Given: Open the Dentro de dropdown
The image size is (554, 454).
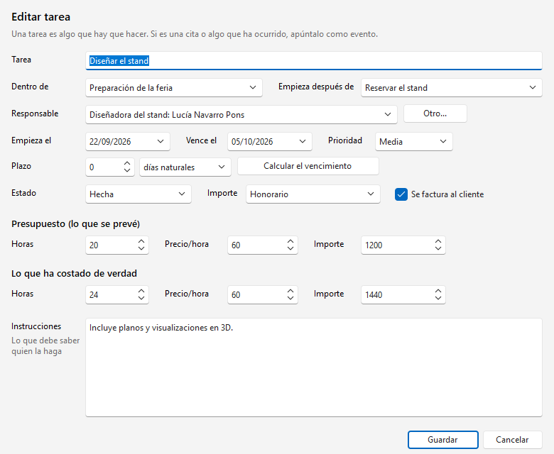Looking at the screenshot, I should point(174,88).
